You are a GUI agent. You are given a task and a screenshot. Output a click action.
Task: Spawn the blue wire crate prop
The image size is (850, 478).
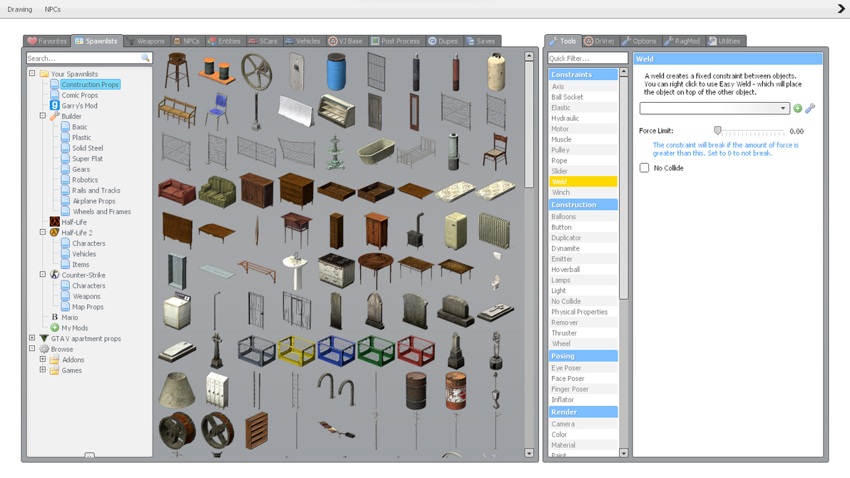pos(336,350)
